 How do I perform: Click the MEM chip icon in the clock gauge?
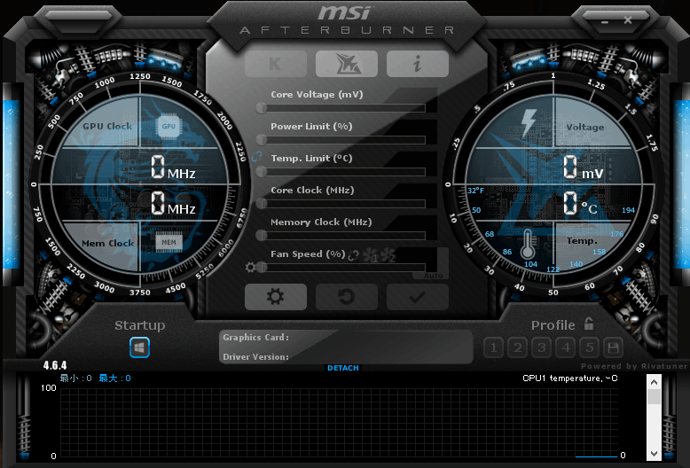169,242
